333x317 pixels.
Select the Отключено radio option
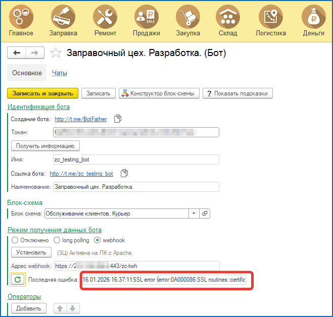point(15,240)
